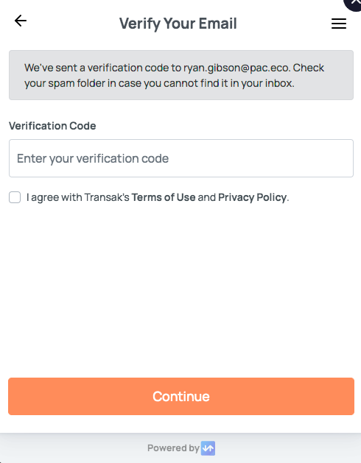
Task: Click the "I agree with Transak's" label text
Action: pos(78,197)
